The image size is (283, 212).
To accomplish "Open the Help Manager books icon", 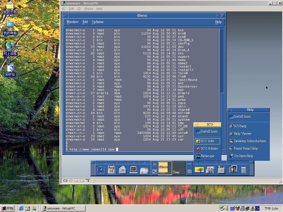I will [x=233, y=169].
